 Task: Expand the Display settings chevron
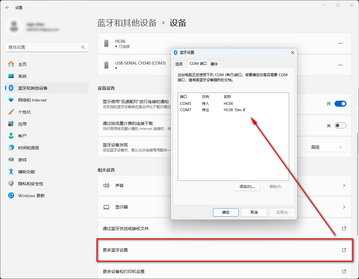(344, 207)
